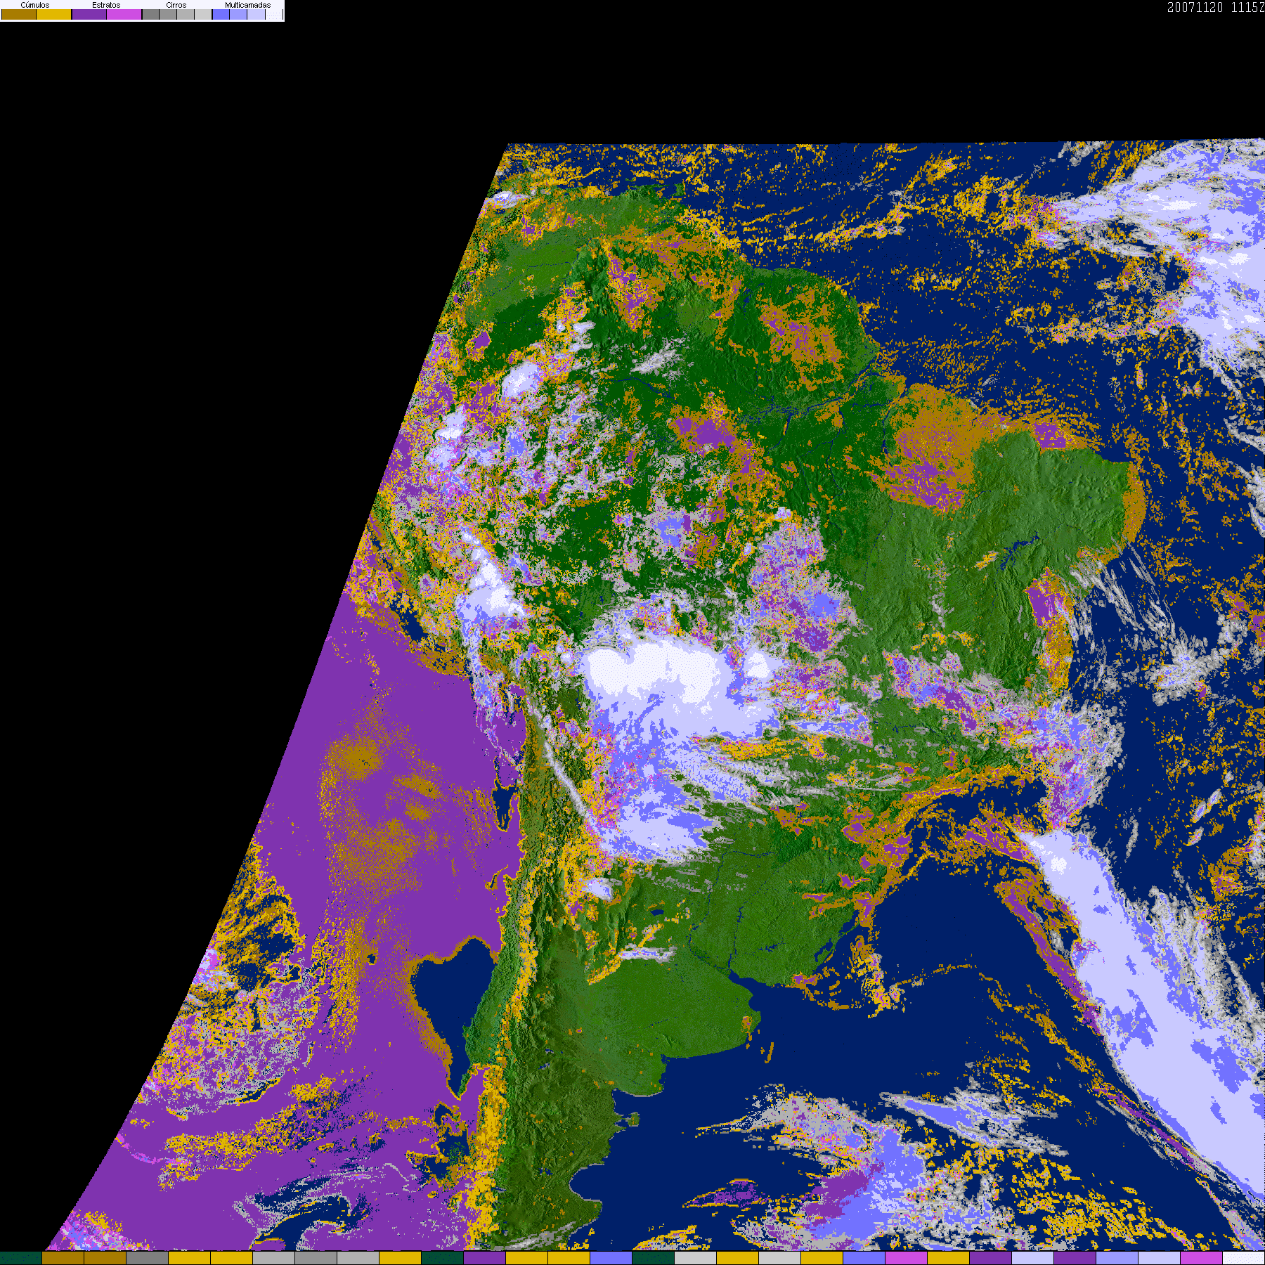Click the Cirros legend label

point(176,5)
